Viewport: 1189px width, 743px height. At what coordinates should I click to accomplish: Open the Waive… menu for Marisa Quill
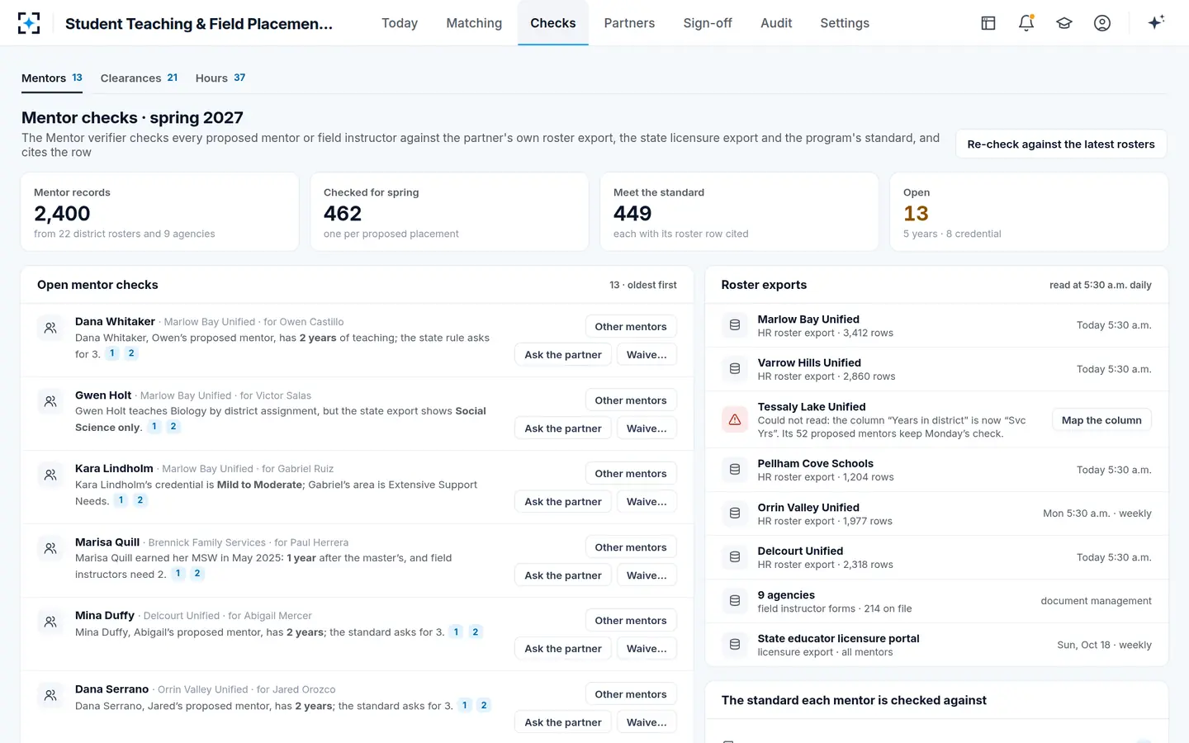[647, 575]
